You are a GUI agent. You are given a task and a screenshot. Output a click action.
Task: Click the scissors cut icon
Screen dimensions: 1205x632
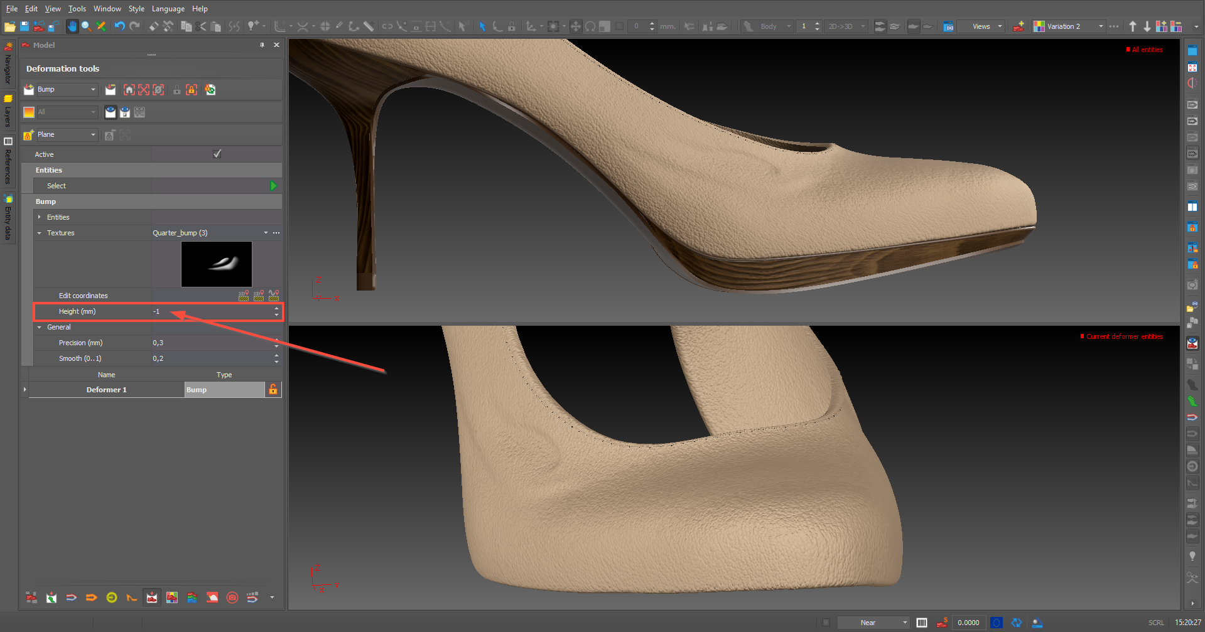pos(201,26)
